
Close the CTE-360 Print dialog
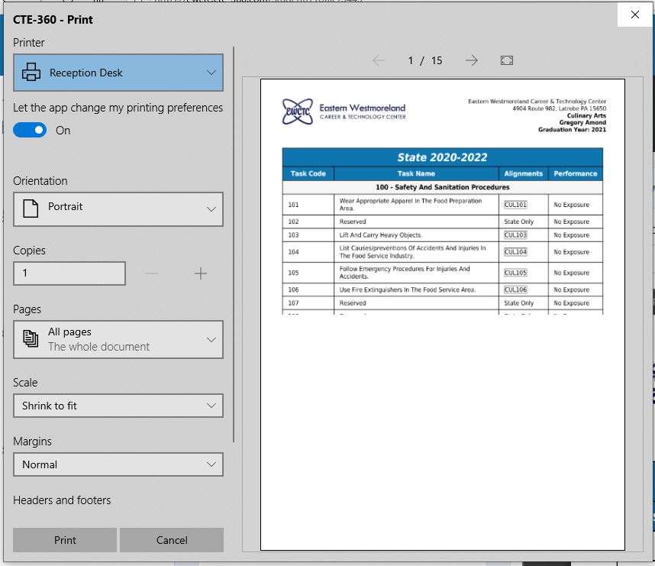[634, 14]
